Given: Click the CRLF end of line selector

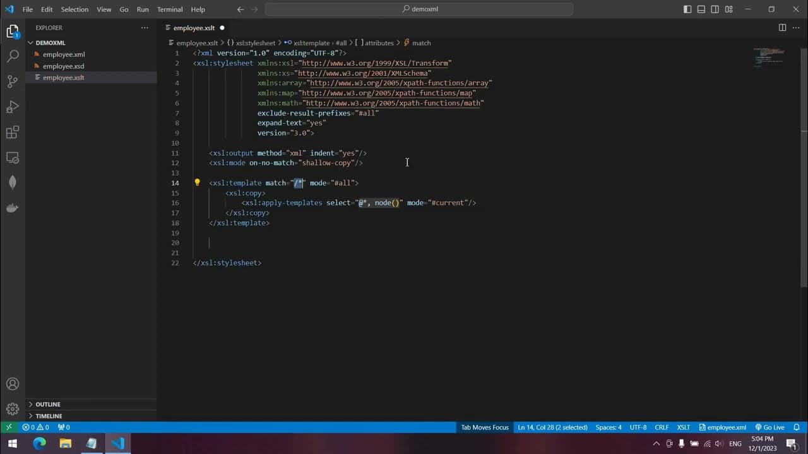Looking at the screenshot, I should tap(662, 427).
